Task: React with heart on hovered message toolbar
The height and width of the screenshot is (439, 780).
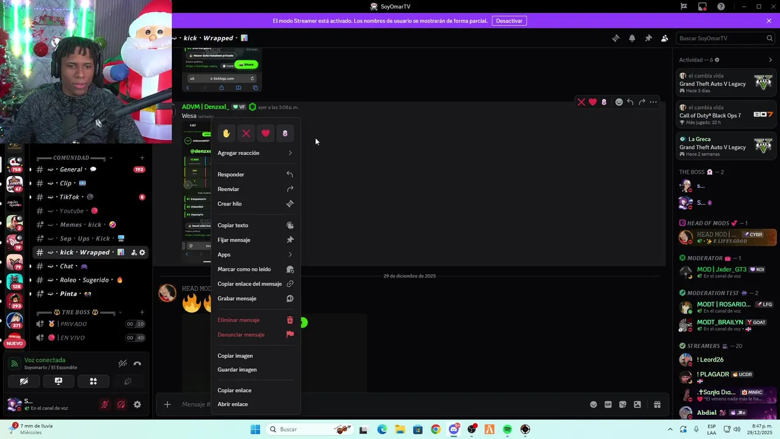Action: [592, 102]
